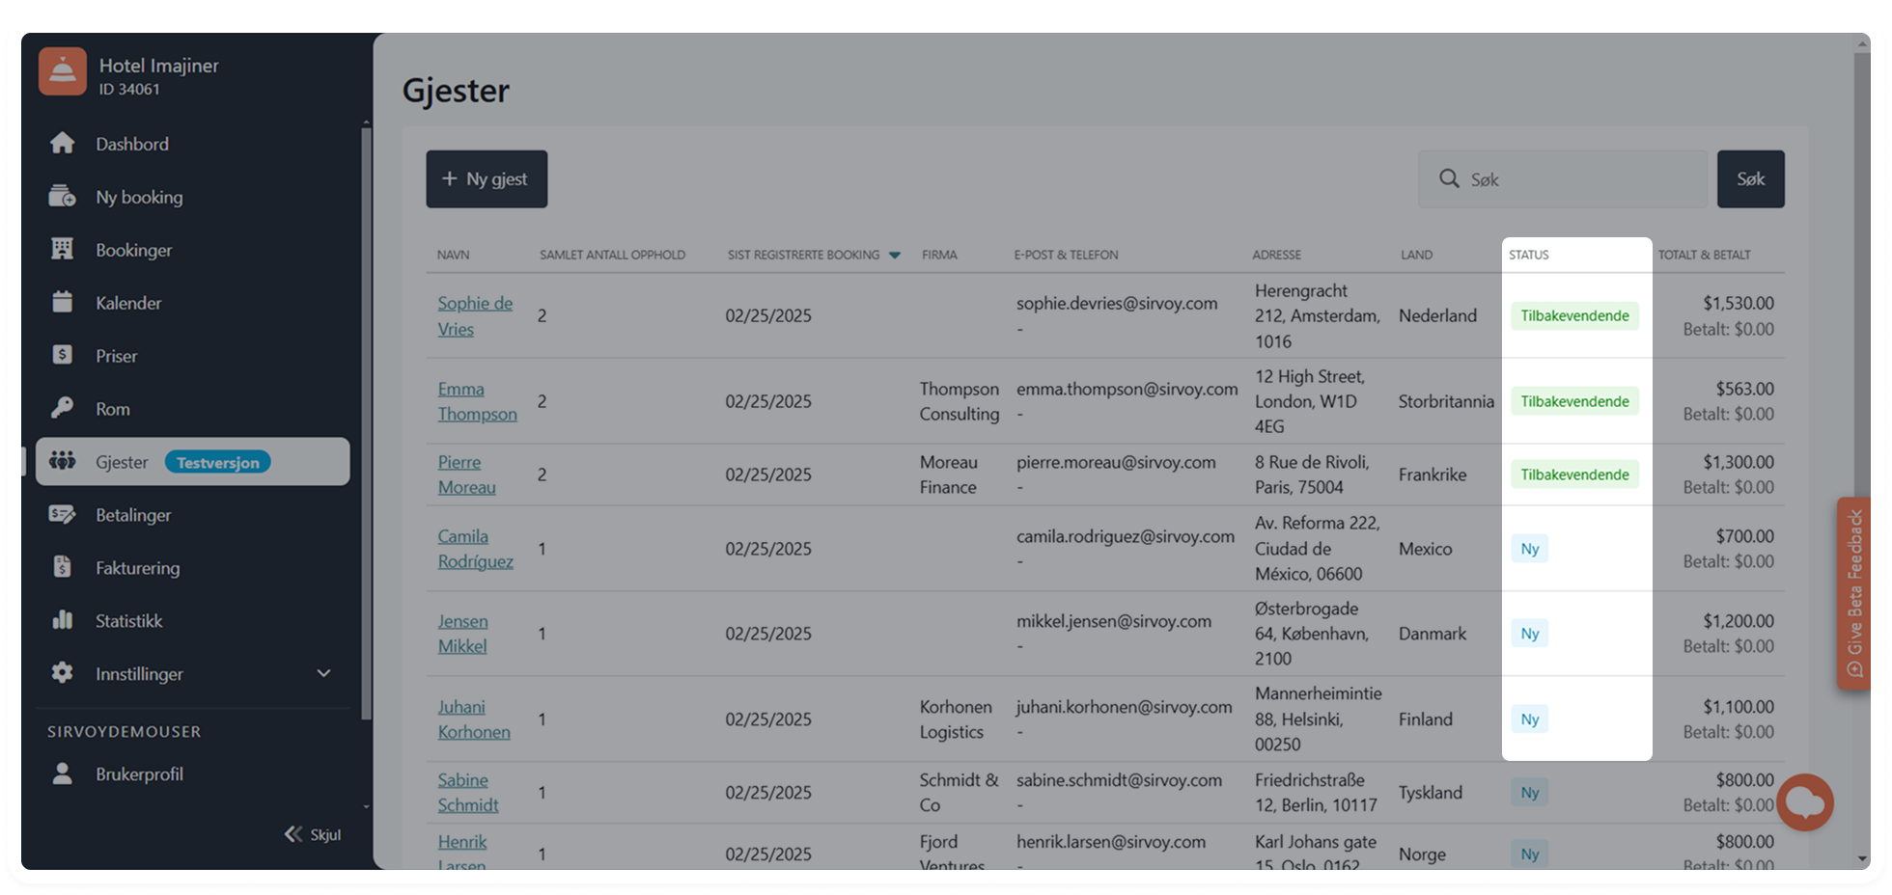Click the Priser dollar icon
1892x895 pixels.
click(x=63, y=356)
